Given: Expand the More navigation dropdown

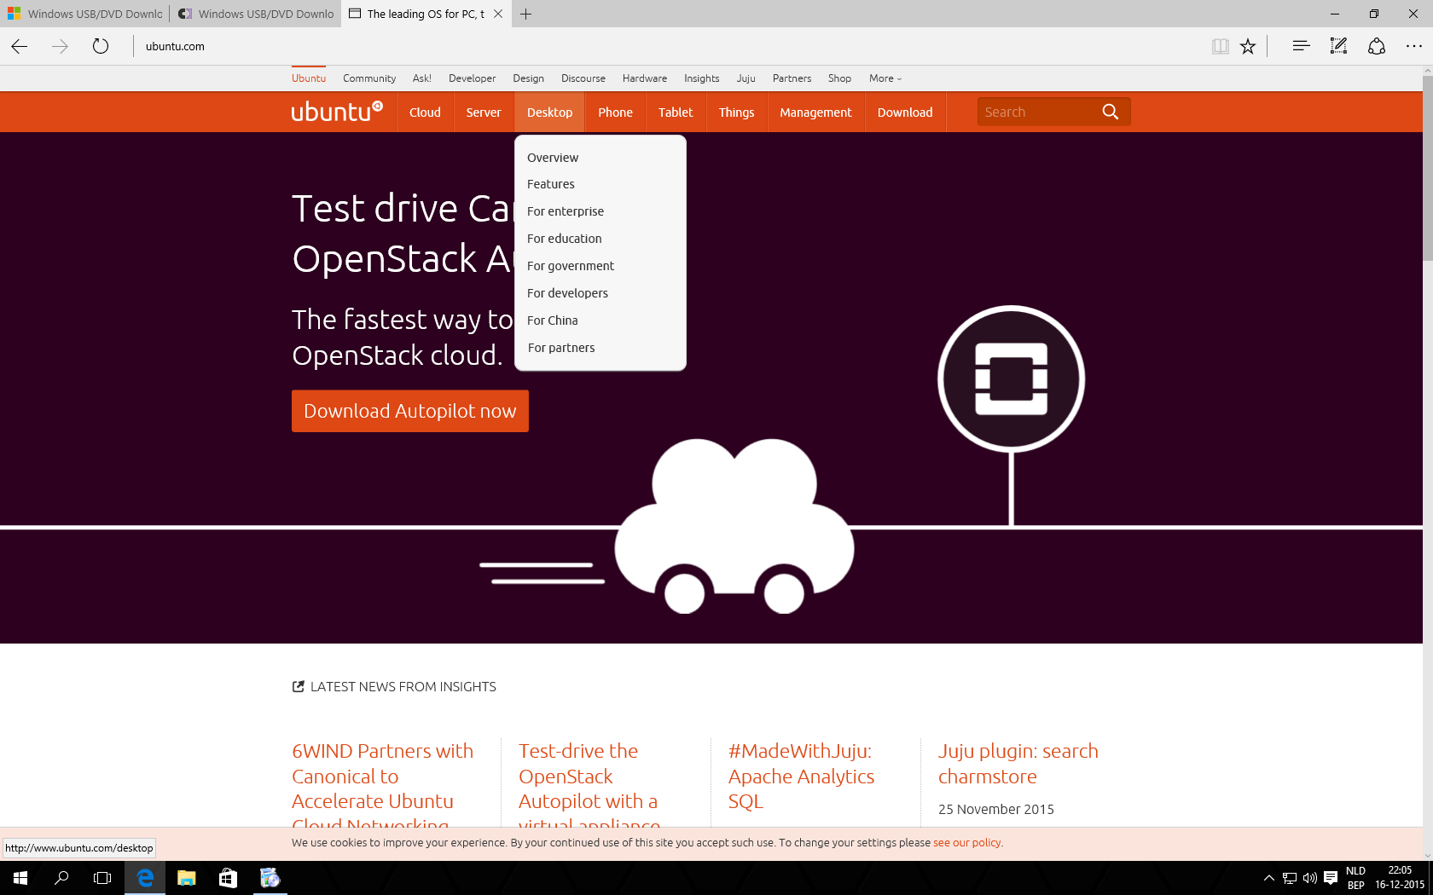Looking at the screenshot, I should pyautogui.click(x=885, y=78).
